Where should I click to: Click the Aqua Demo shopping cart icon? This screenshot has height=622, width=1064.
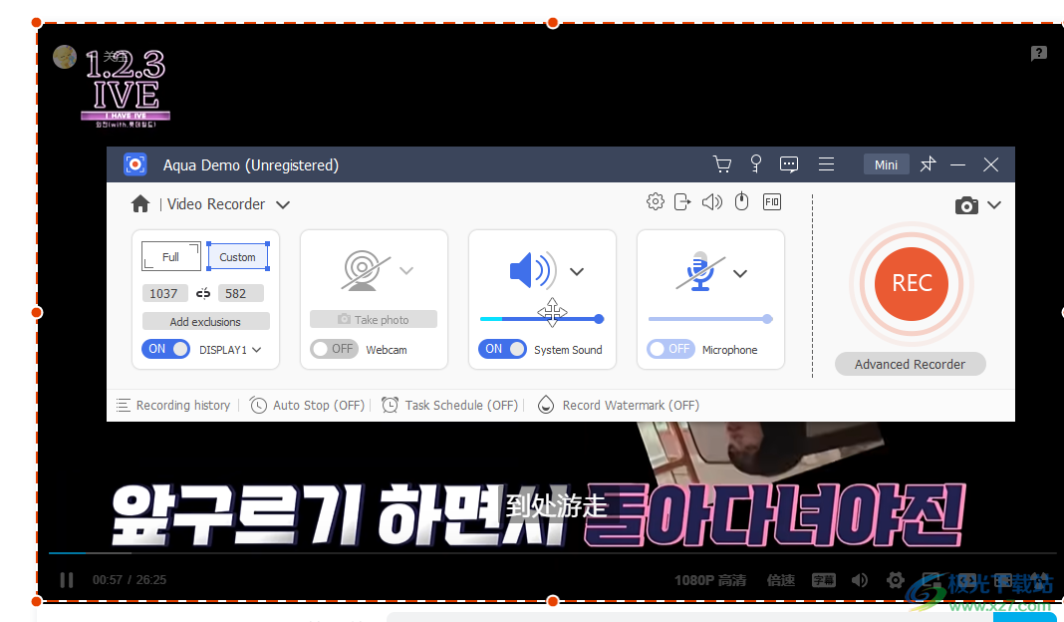pyautogui.click(x=722, y=164)
